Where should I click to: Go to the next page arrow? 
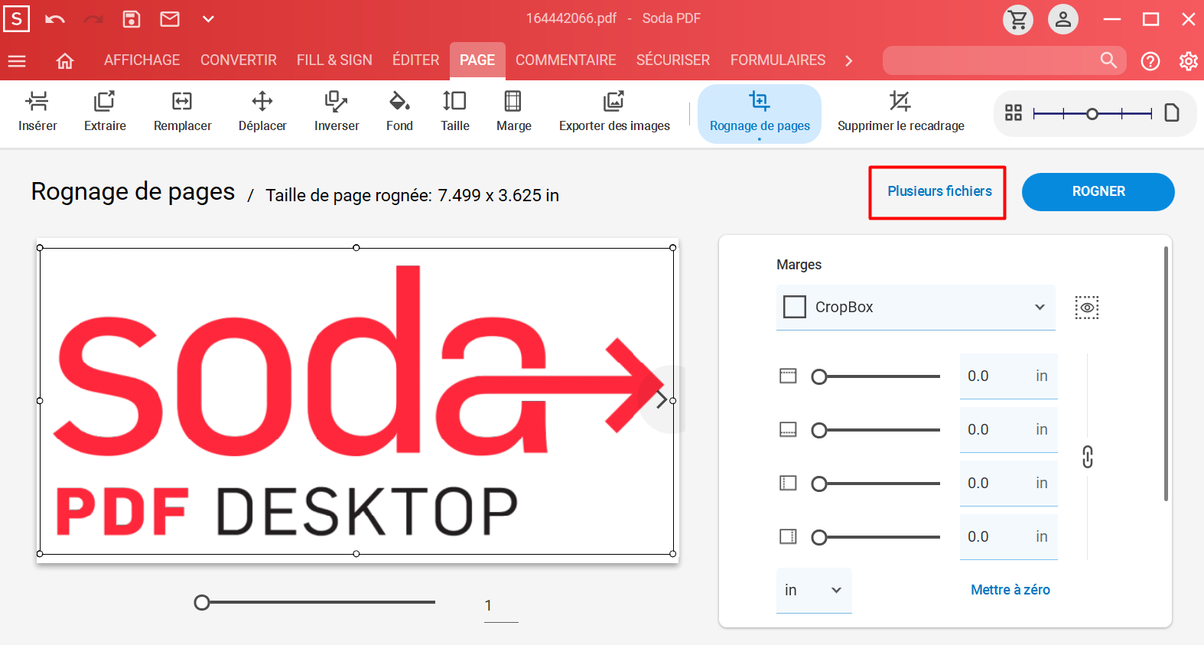click(662, 399)
